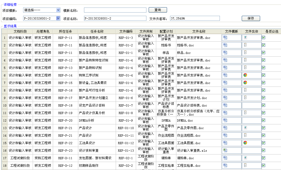The image size is (281, 170).
Task: Open Chrome file entity icon for 工治具图面.doc
Action: point(245,143)
